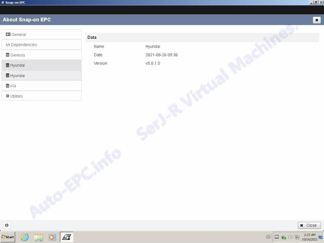
Task: Restore down the Snap-on EPC window
Action: (316, 3)
